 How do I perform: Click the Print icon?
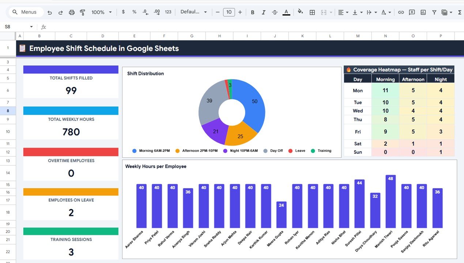coord(72,12)
